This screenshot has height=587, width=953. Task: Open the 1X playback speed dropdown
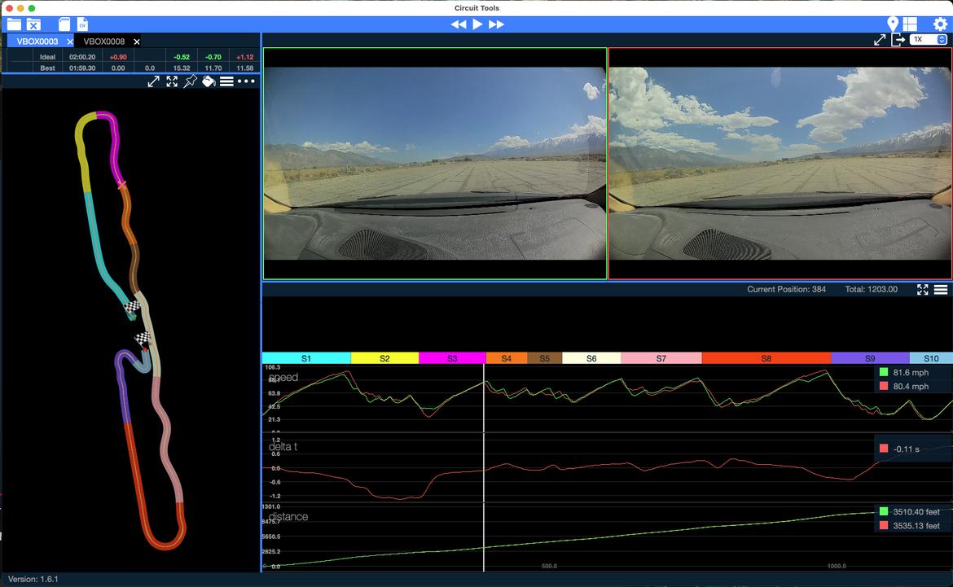click(929, 40)
